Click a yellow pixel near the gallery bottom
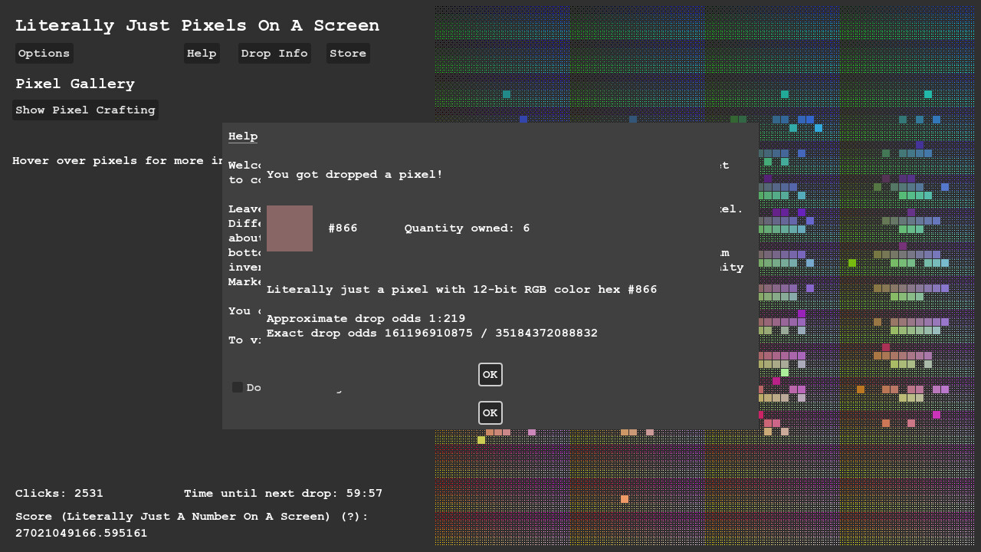 (x=481, y=439)
